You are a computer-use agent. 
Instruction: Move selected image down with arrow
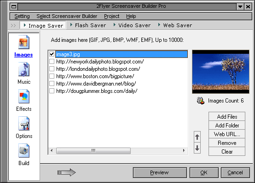[197, 148]
